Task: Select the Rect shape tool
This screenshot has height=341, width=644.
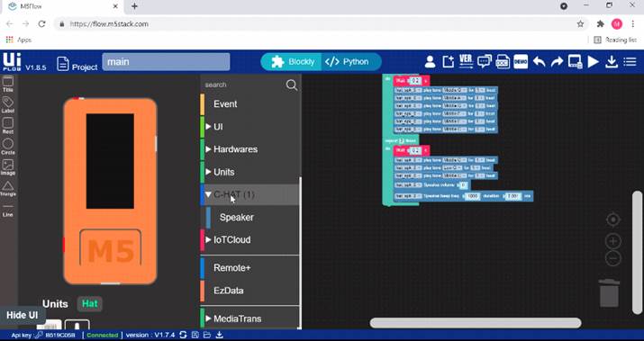Action: click(x=8, y=126)
